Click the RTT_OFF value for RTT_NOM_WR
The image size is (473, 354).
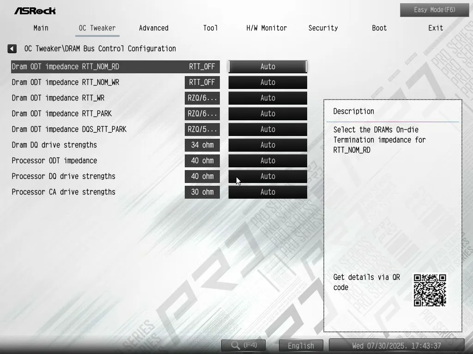tap(202, 82)
